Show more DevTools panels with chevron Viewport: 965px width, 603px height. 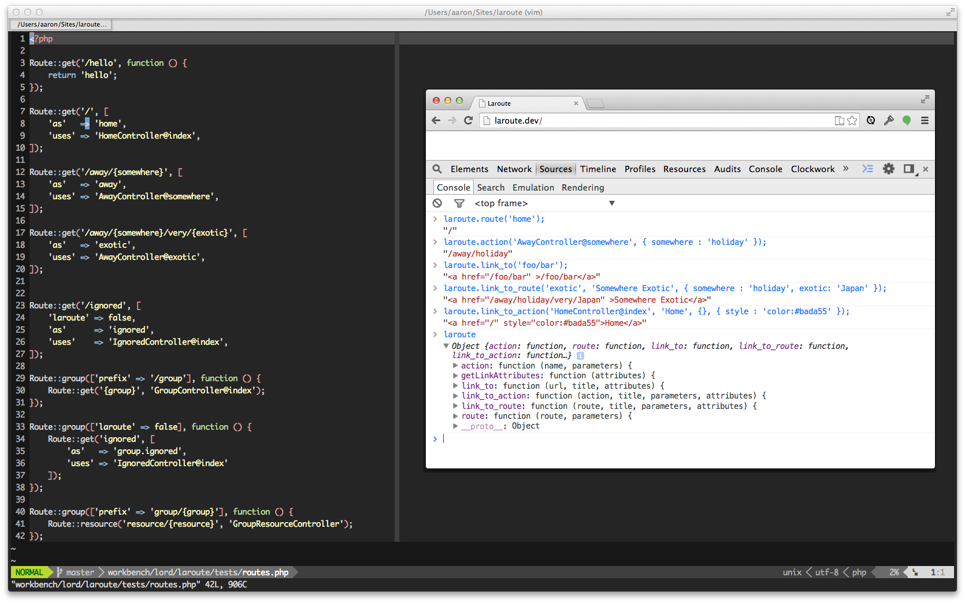[846, 169]
